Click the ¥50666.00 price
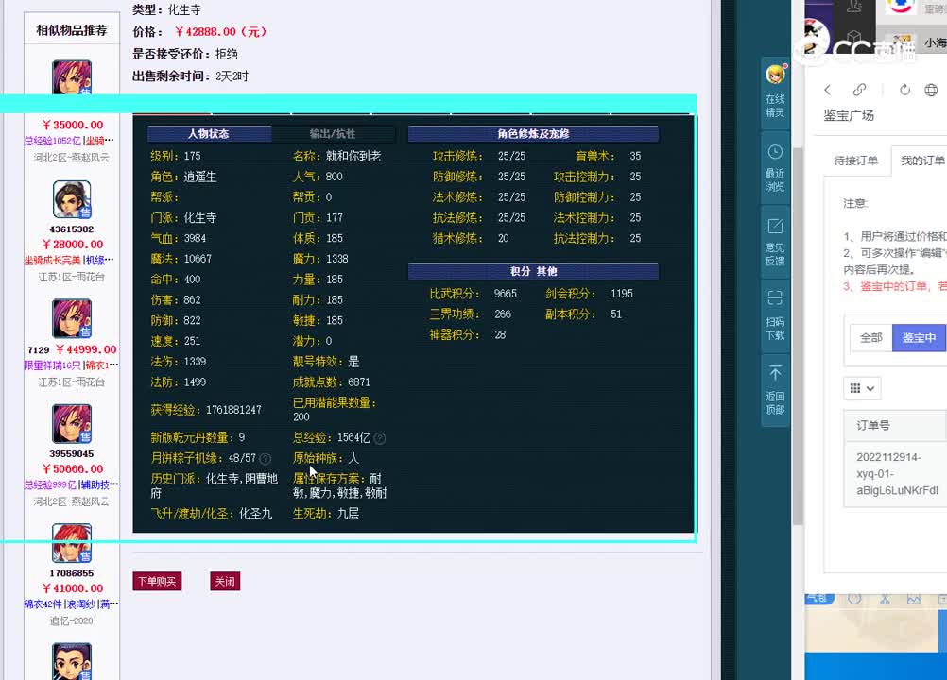 (73, 469)
